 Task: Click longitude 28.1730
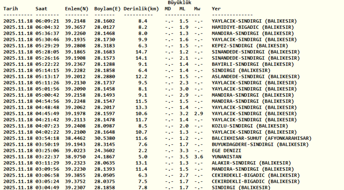coord(104,40)
